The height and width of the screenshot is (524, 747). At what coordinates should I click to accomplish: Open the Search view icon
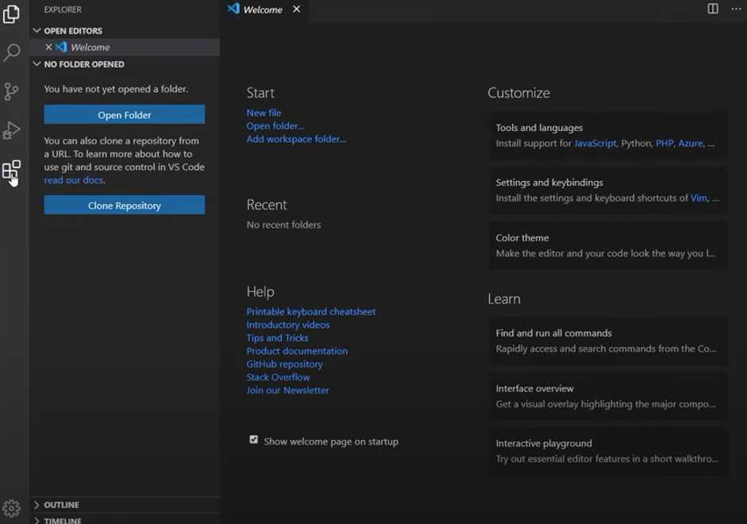point(11,52)
